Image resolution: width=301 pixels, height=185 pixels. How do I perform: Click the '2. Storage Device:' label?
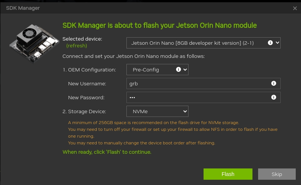[x=84, y=112]
